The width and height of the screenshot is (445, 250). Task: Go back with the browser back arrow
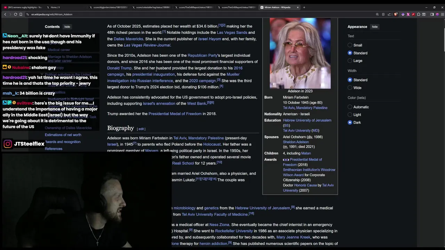(x=5, y=14)
